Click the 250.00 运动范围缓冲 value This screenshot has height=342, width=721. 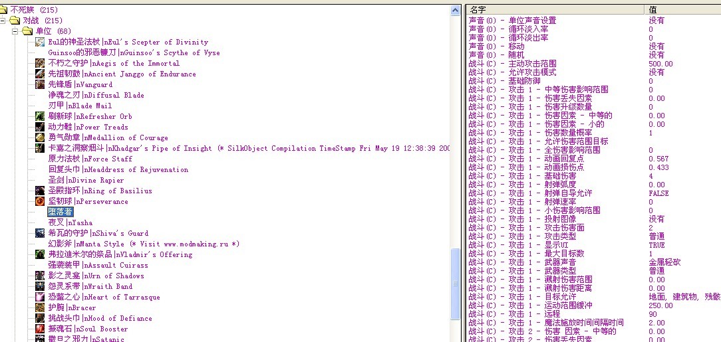tap(660, 305)
